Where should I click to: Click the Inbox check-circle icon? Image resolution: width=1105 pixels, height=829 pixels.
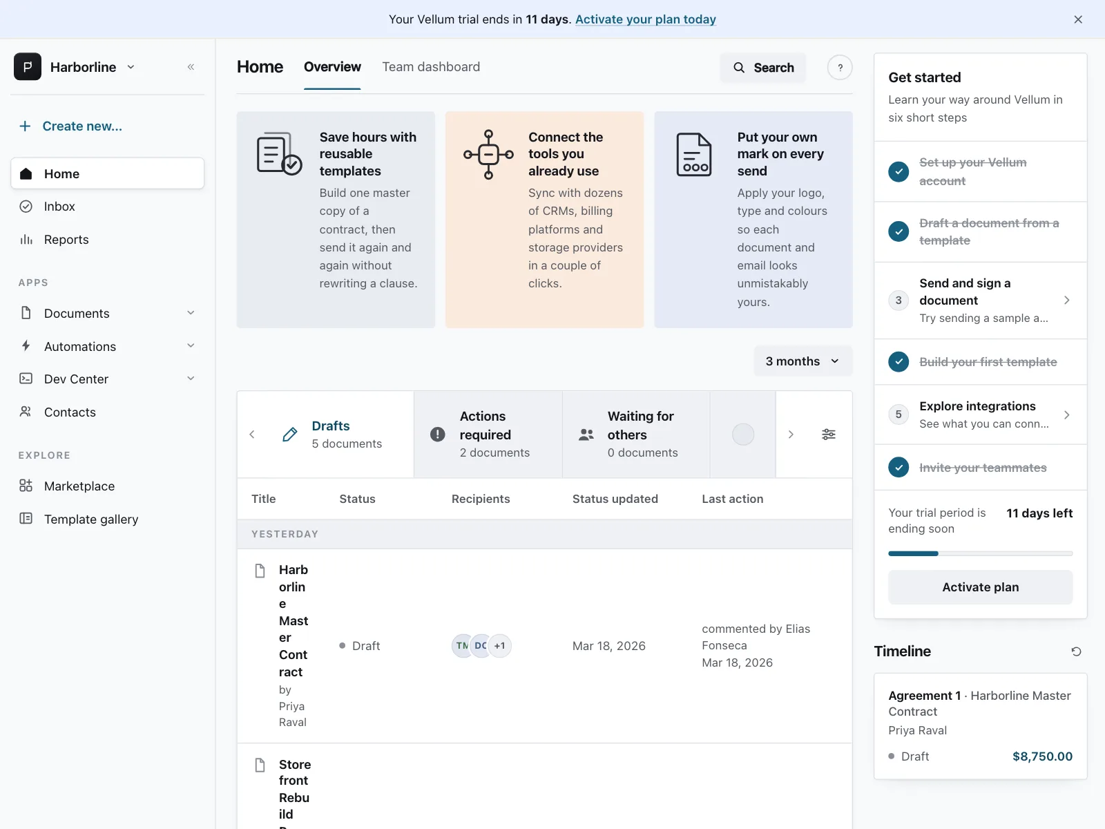[26, 207]
